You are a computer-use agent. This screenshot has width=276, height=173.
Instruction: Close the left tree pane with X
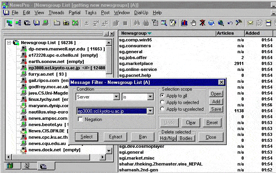point(112,34)
